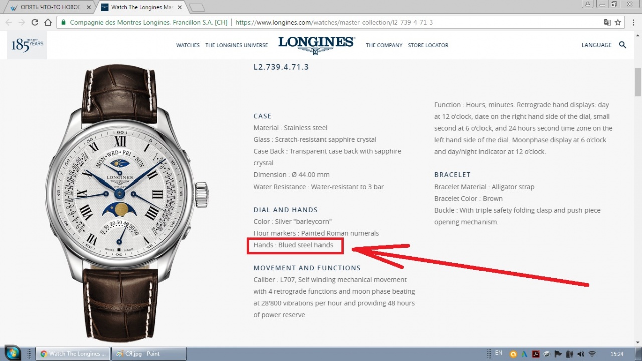The width and height of the screenshot is (642, 361).
Task: Click THE COMPANY link
Action: pyautogui.click(x=384, y=45)
